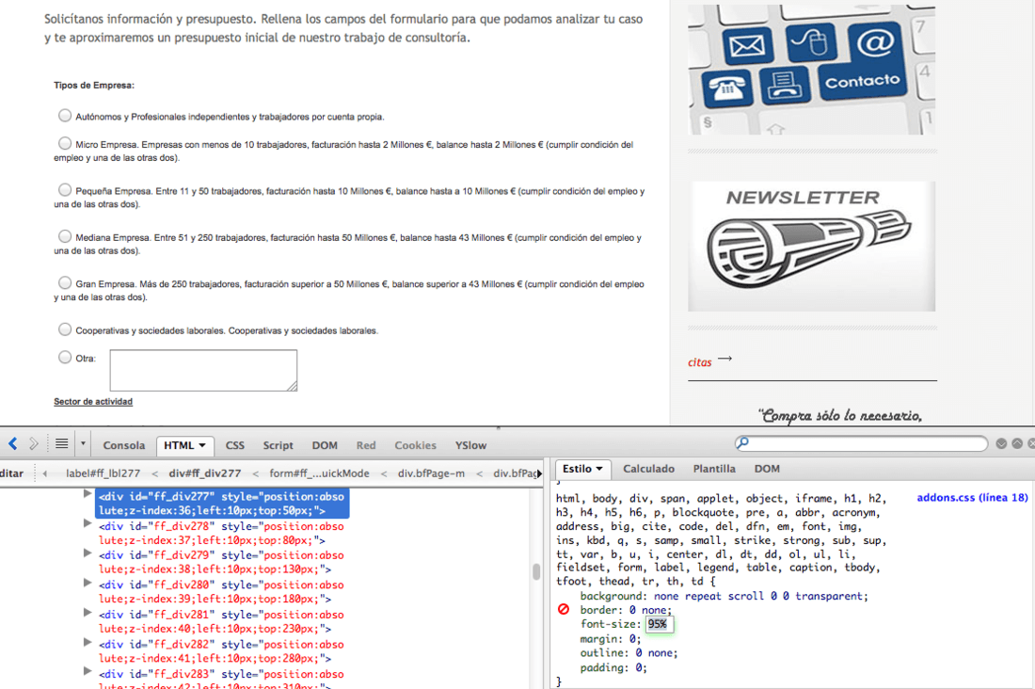Click the HTML panel vertical scrollbar thumb
Viewport: 1035px width, 689px height.
click(x=536, y=571)
